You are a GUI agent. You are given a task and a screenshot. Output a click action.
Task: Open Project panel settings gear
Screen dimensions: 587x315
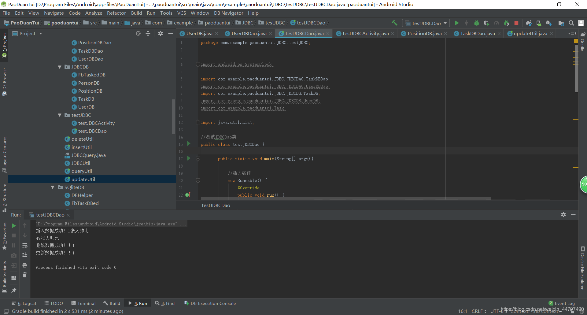[161, 33]
